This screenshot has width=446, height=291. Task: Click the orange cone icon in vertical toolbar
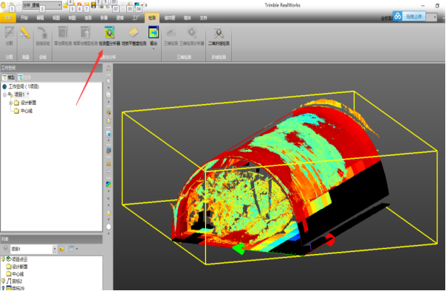pyautogui.click(x=109, y=163)
